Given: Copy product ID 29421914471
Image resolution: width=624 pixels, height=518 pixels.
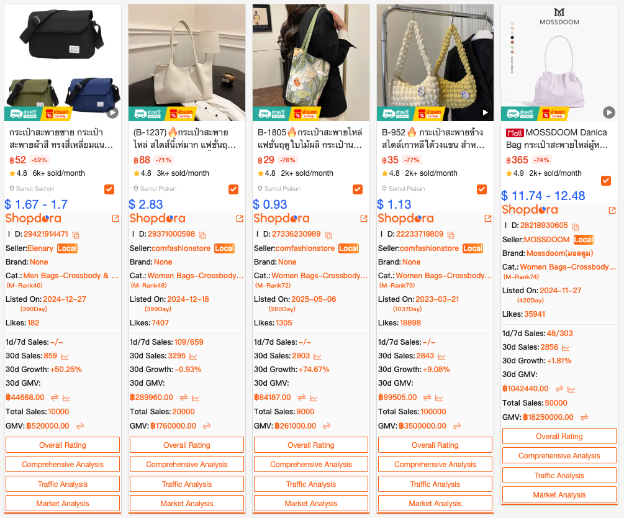Looking at the screenshot, I should (76, 235).
